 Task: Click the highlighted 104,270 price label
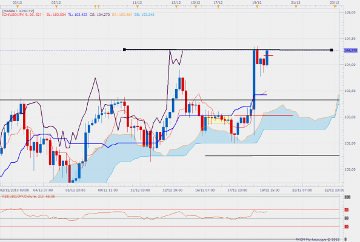click(350, 50)
